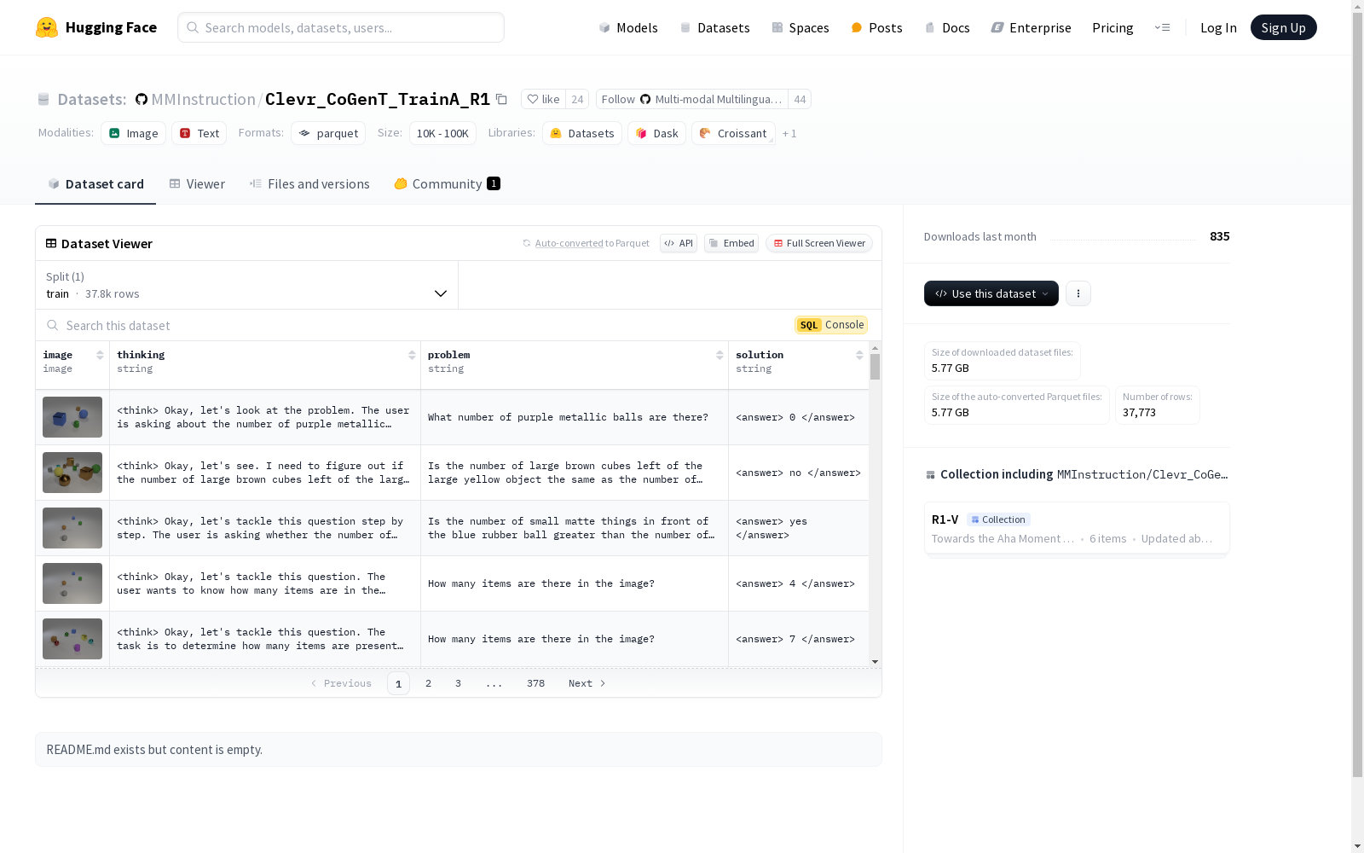Click the Datasets breadcrumb icon
This screenshot has height=853, width=1364.
coord(43,100)
